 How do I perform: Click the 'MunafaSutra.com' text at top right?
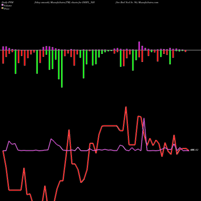pyautogui.click(x=148, y=2)
